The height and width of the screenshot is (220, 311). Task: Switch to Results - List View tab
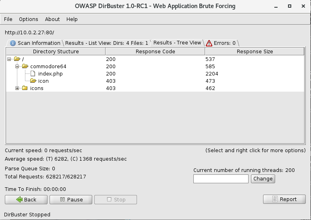tap(107, 43)
